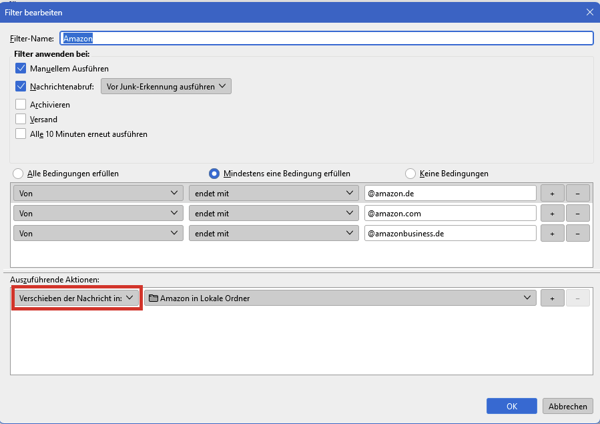Select Alle Bedingungen erfüllen radio option

click(x=18, y=174)
